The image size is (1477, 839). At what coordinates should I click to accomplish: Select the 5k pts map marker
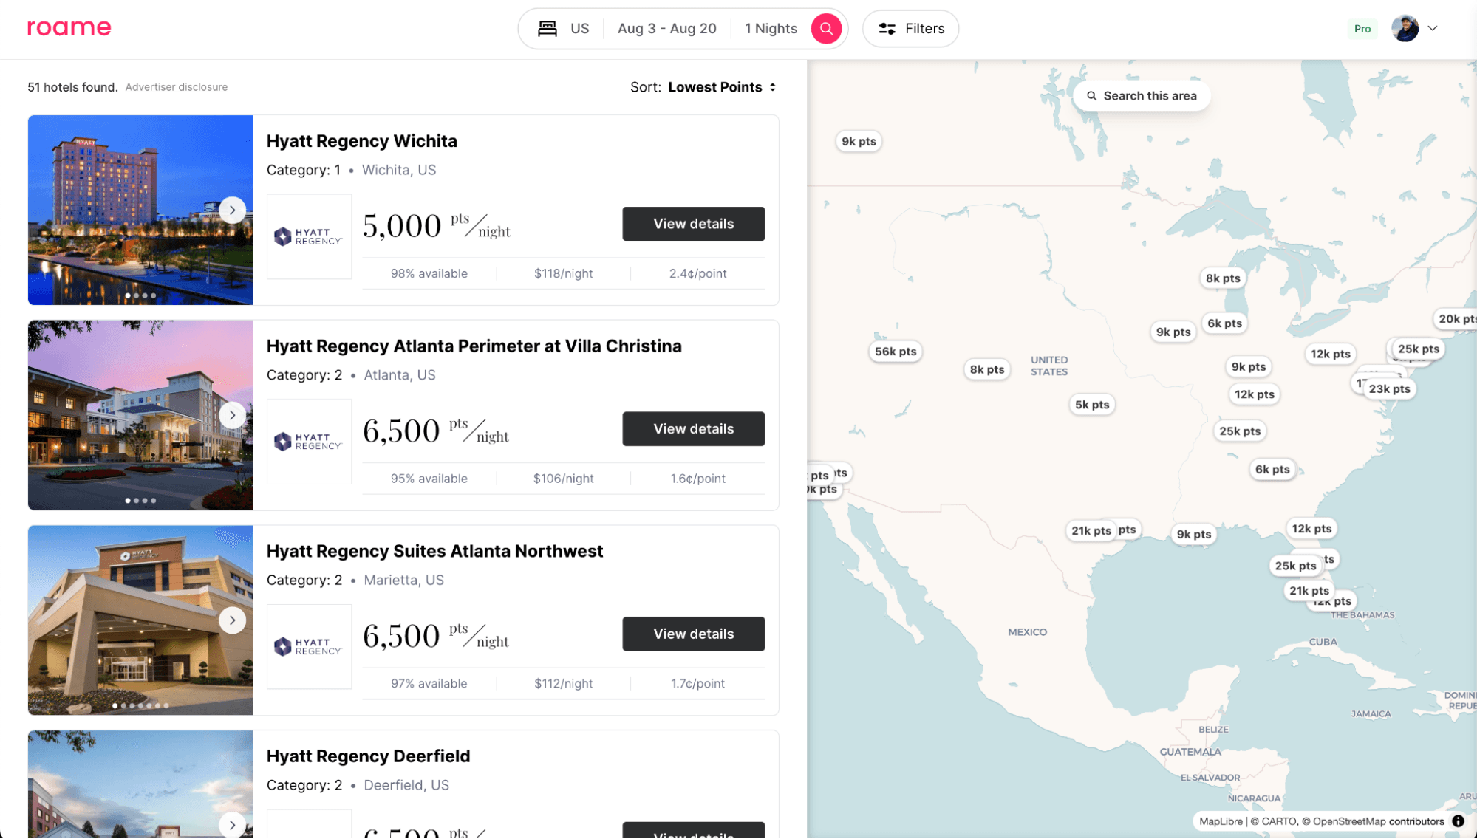[1091, 405]
